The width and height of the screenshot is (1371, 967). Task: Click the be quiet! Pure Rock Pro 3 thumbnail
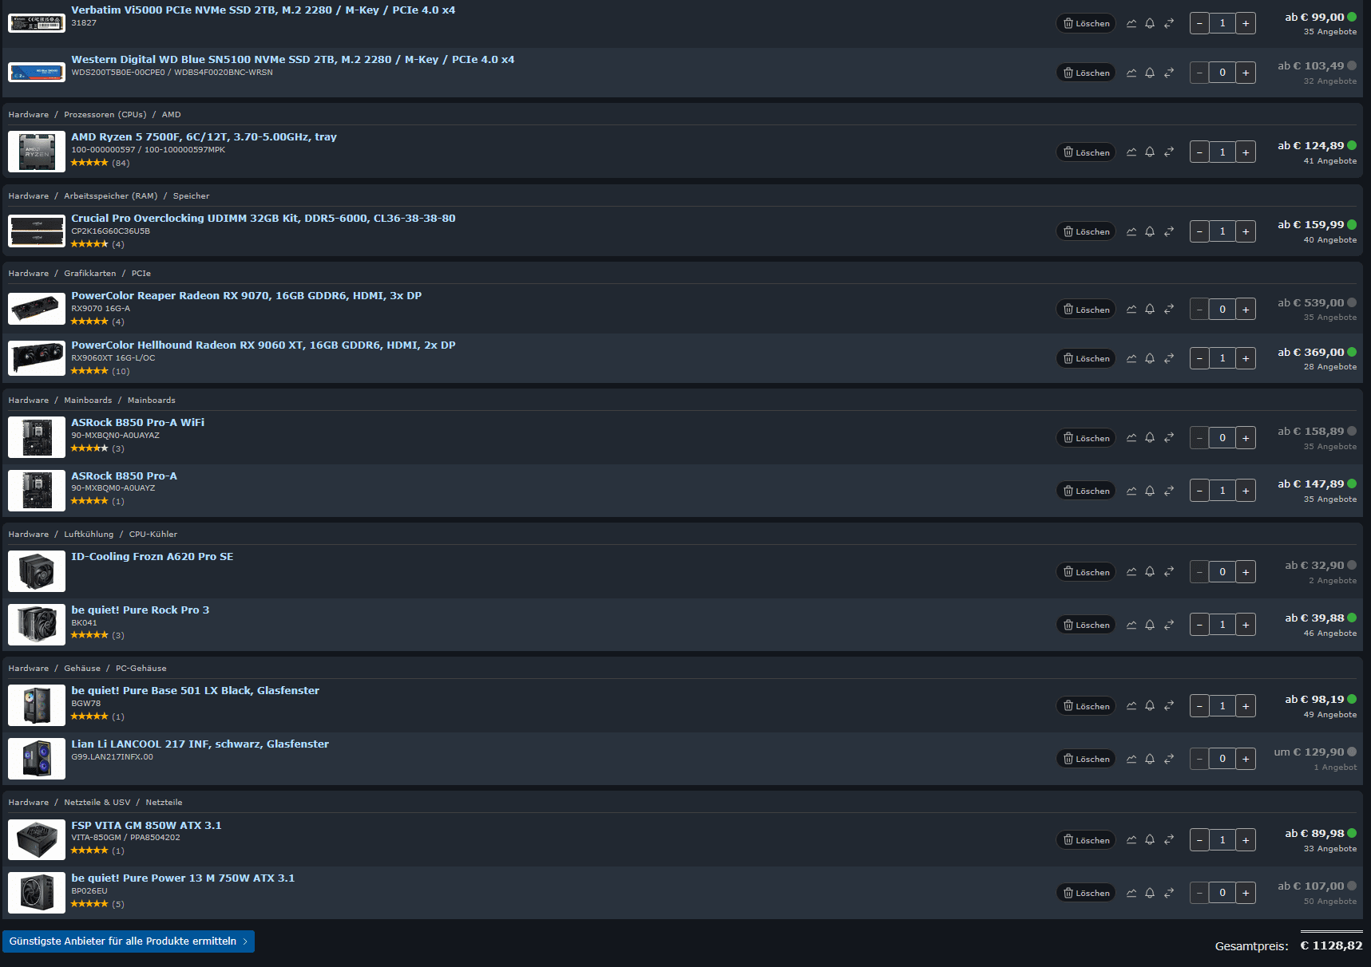click(x=37, y=624)
